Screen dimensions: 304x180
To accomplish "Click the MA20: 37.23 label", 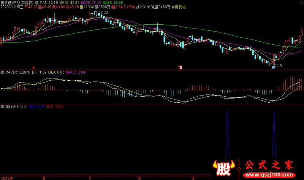I will 91,3.
